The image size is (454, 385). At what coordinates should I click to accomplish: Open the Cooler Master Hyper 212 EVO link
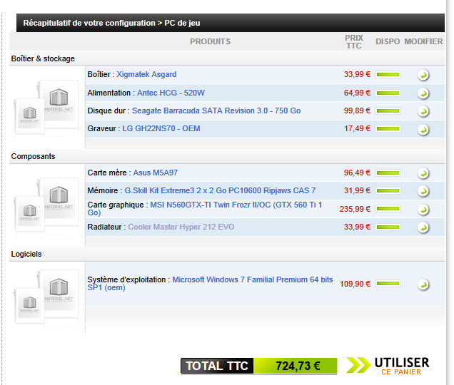pyautogui.click(x=181, y=227)
